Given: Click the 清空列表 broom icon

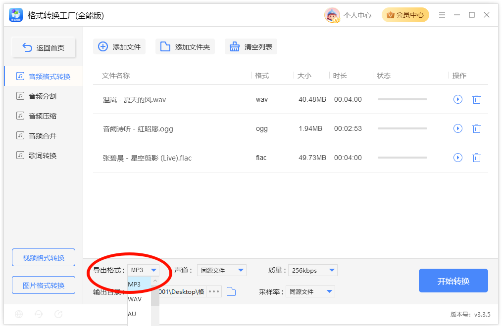Looking at the screenshot, I should pos(234,46).
